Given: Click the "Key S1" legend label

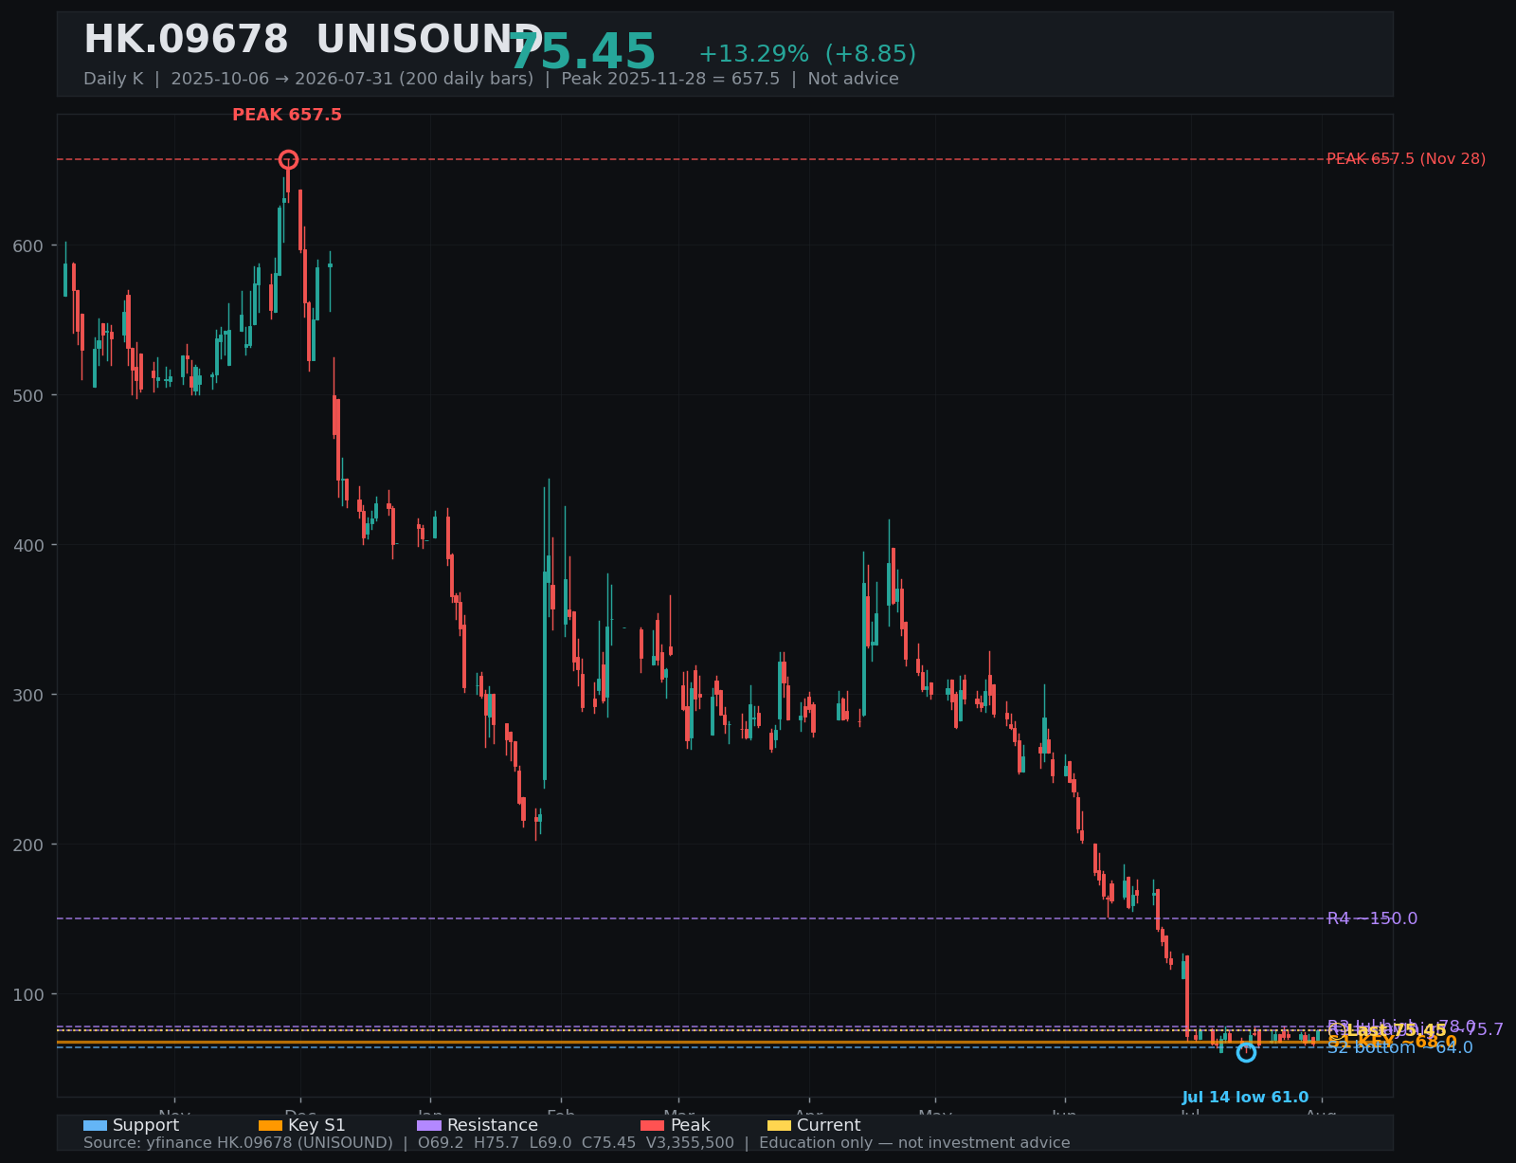Looking at the screenshot, I should (316, 1126).
